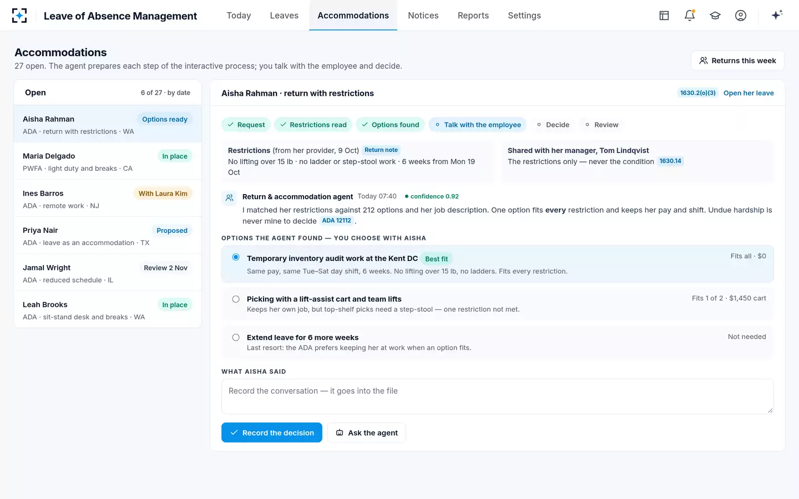This screenshot has width=799, height=499.
Task: Select Extend leave for 6 more weeks
Action: coord(497,342)
